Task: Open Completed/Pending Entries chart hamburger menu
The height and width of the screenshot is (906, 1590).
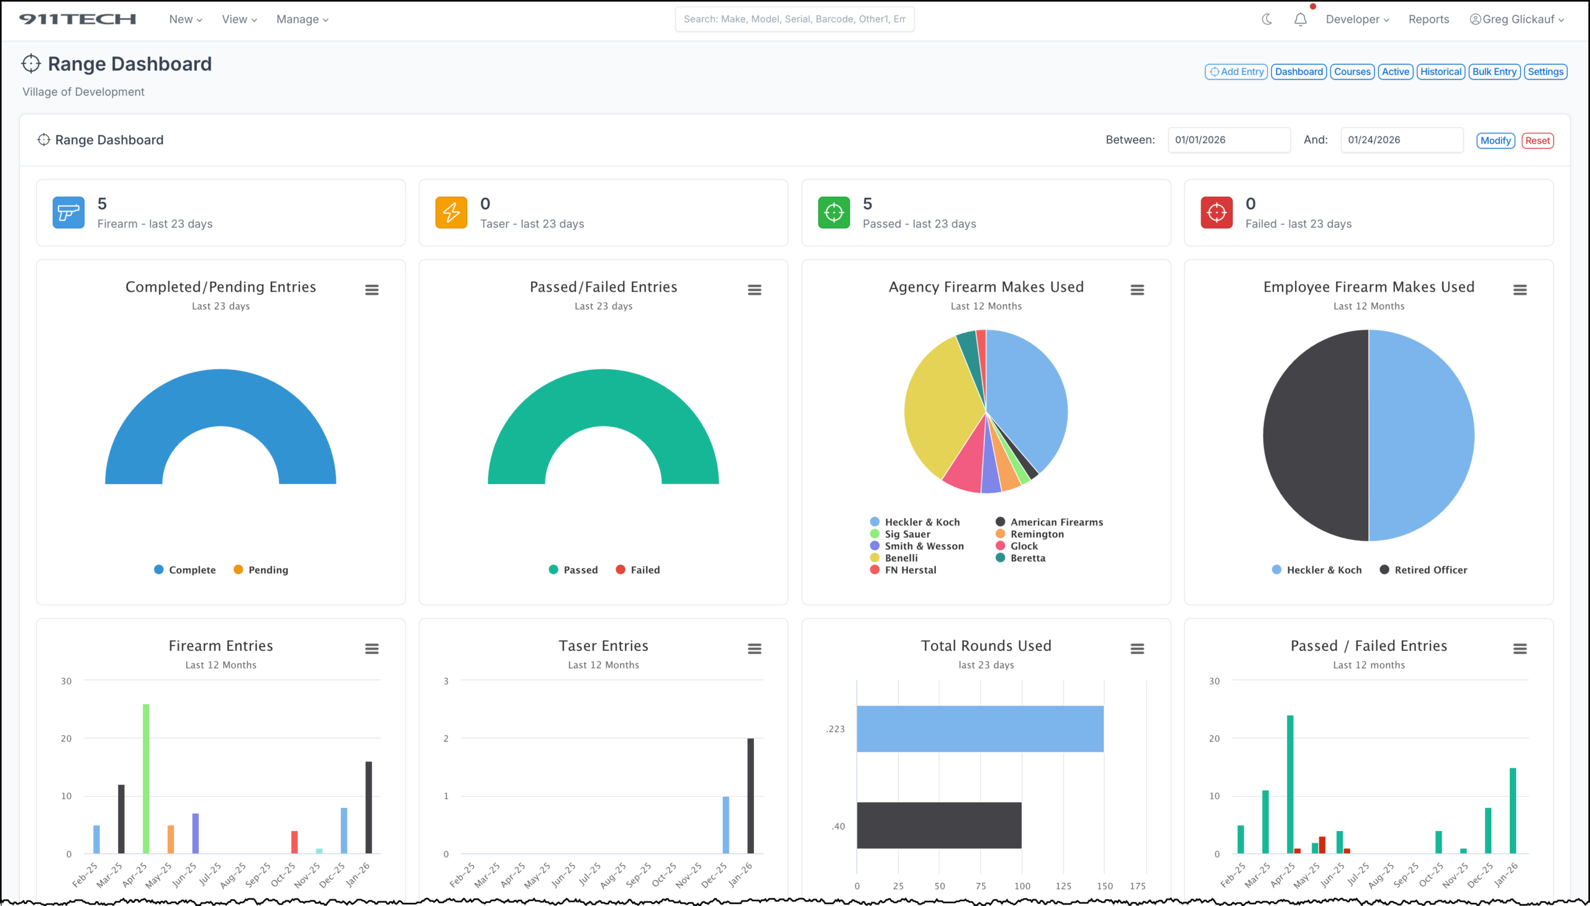Action: [x=372, y=290]
